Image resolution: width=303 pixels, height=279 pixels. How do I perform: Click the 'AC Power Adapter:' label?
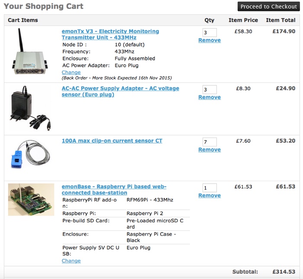coord(86,66)
